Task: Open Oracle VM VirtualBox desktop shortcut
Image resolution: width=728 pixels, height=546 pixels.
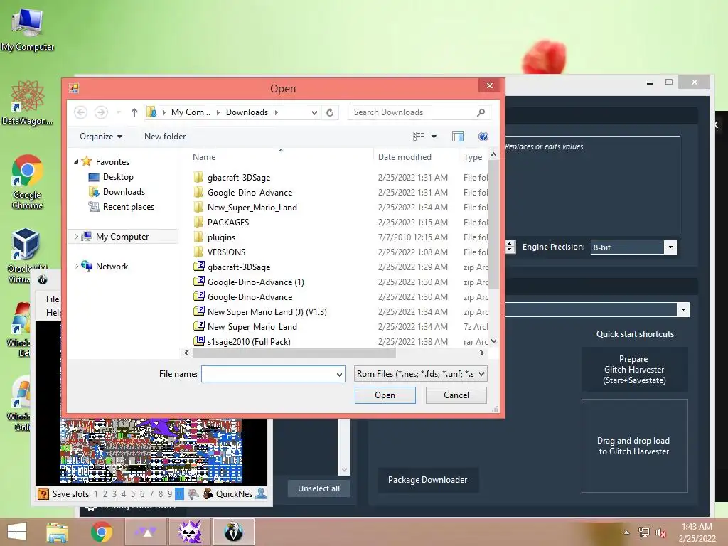Action: (26, 255)
